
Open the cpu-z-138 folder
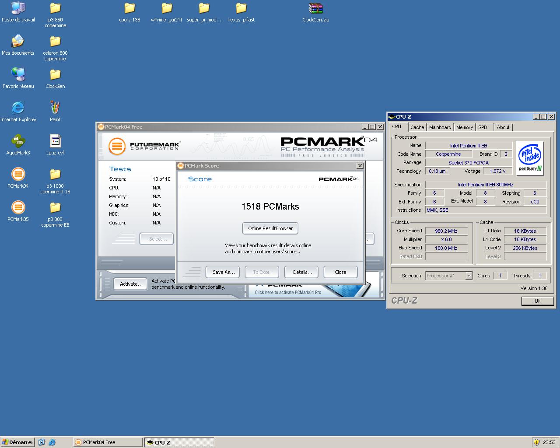pos(129,12)
